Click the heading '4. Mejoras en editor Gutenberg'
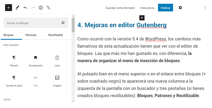 (122, 25)
